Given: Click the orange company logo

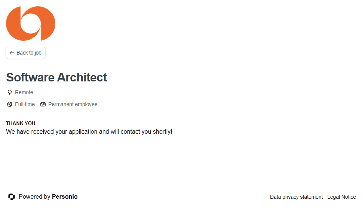Looking at the screenshot, I should click(31, 24).
